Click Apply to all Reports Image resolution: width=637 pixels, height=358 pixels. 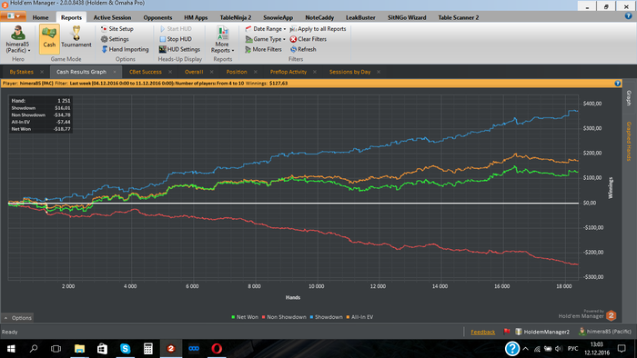[x=318, y=29]
